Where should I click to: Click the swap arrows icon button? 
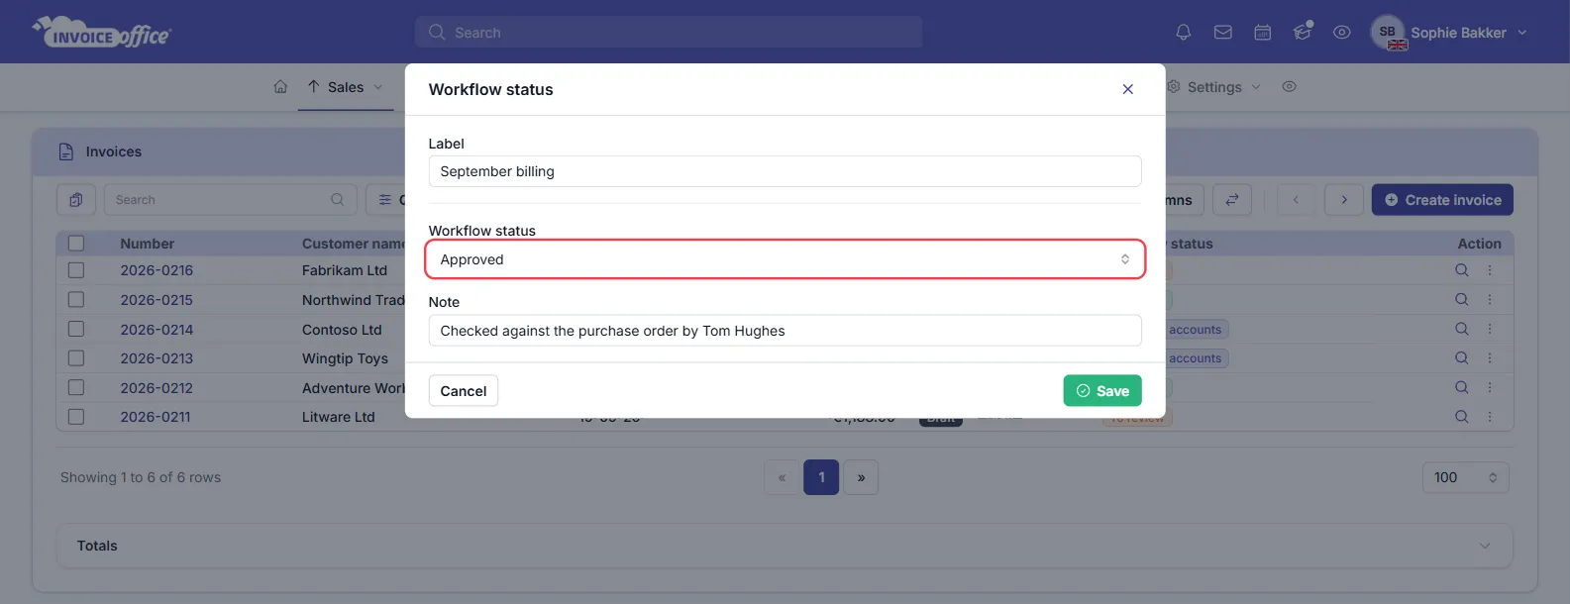(x=1232, y=200)
